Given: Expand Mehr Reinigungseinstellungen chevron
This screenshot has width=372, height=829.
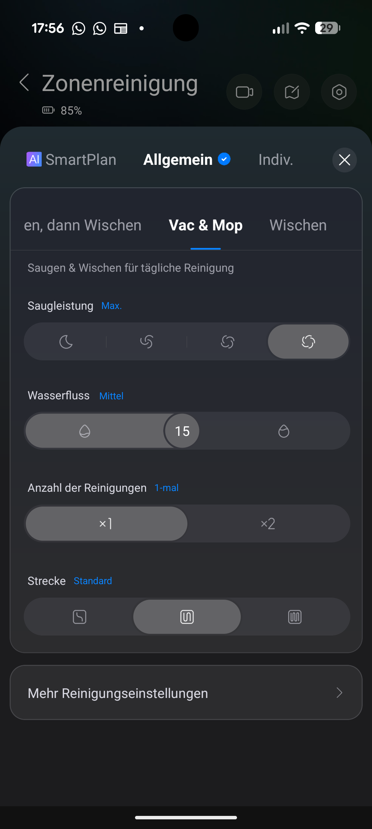Looking at the screenshot, I should (x=339, y=693).
